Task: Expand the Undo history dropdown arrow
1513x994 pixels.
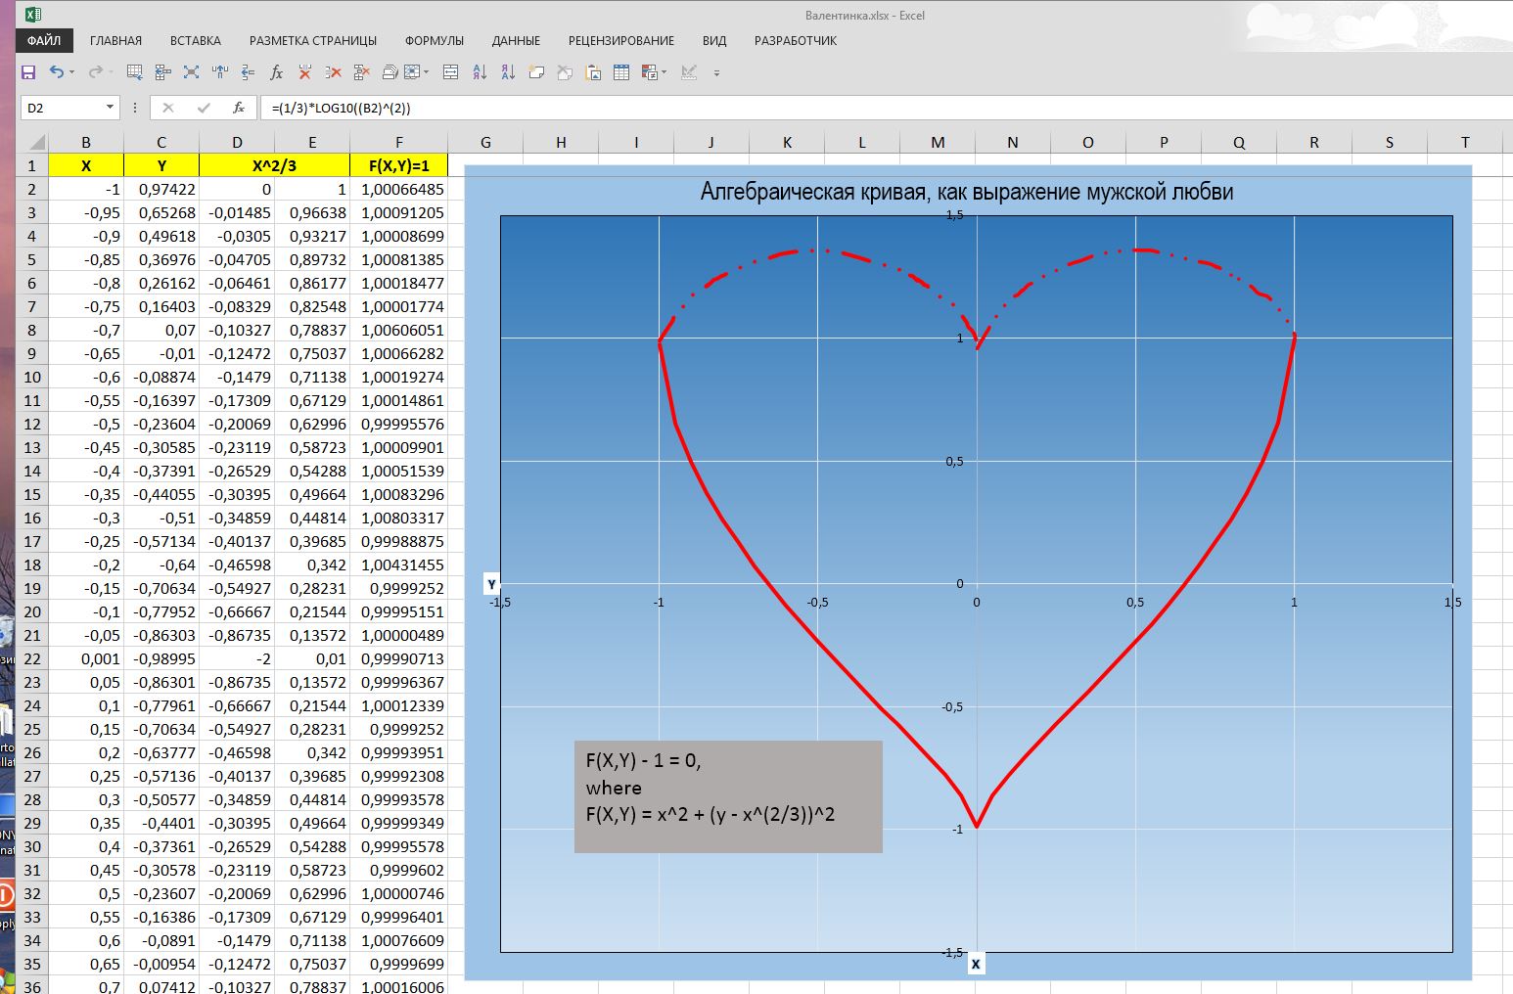Action: tap(72, 72)
